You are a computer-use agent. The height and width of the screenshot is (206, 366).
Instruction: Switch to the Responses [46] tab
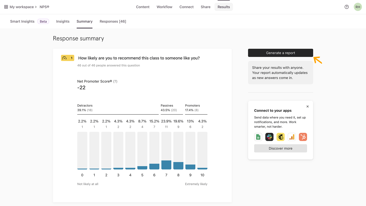pyautogui.click(x=113, y=21)
